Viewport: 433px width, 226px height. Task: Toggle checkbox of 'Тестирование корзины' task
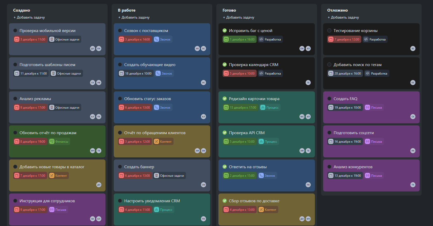pos(329,30)
